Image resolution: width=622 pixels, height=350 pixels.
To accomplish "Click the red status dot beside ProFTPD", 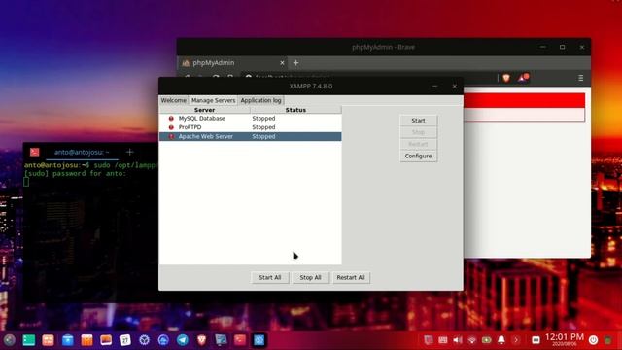I will pyautogui.click(x=171, y=127).
